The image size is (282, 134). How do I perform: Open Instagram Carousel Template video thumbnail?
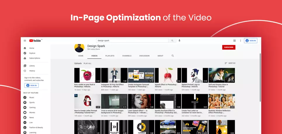click(x=141, y=75)
